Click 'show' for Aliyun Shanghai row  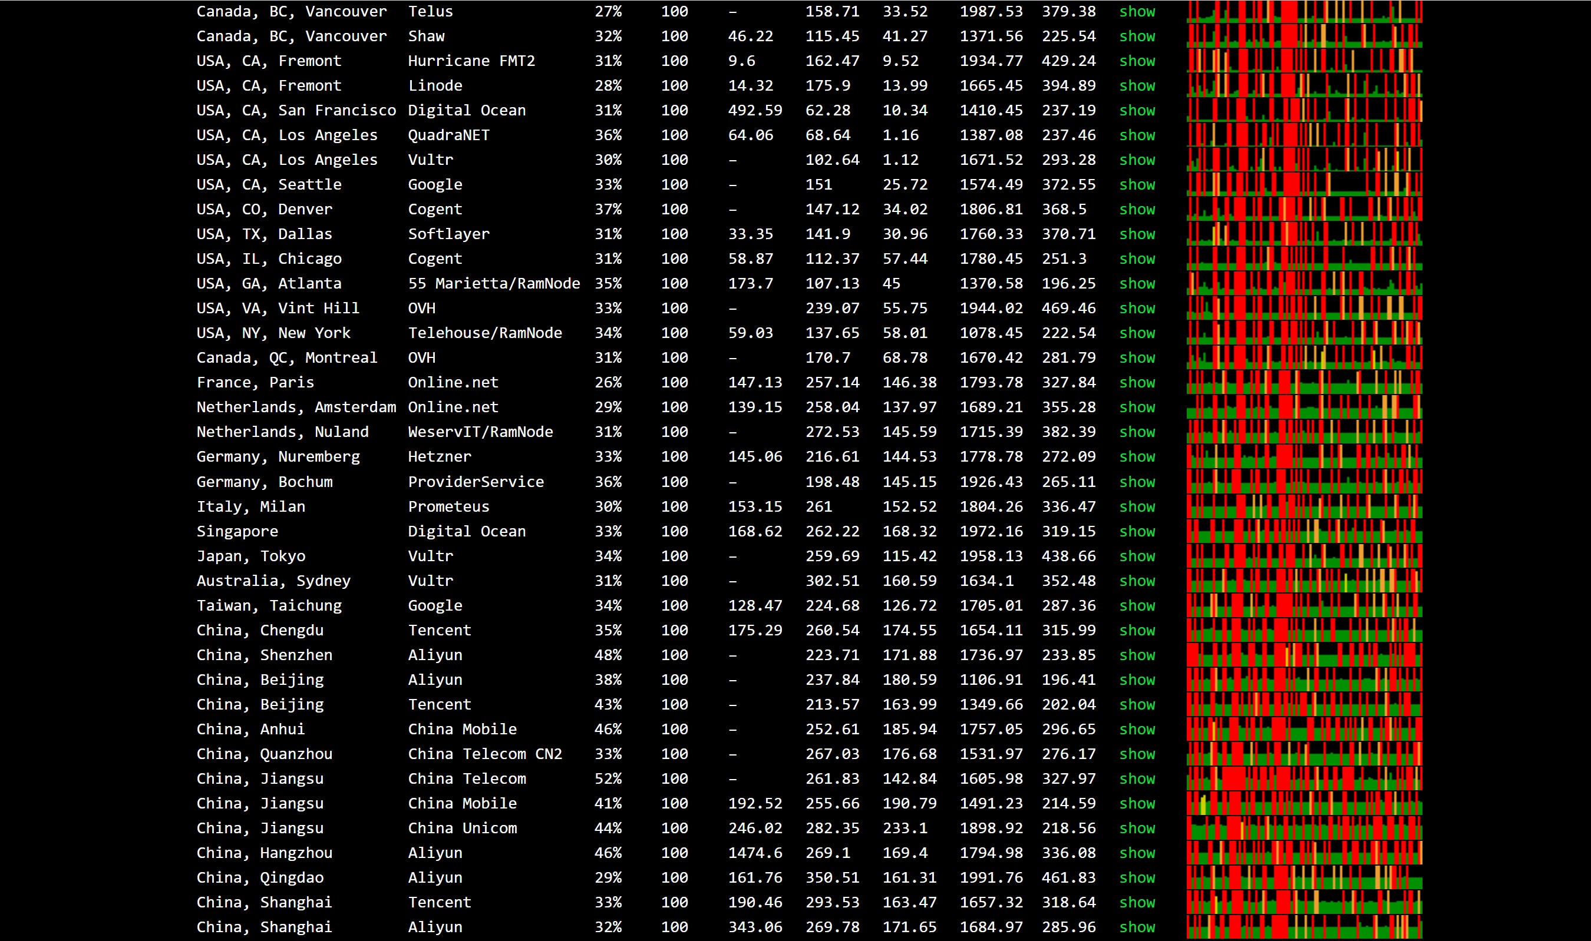(x=1137, y=927)
